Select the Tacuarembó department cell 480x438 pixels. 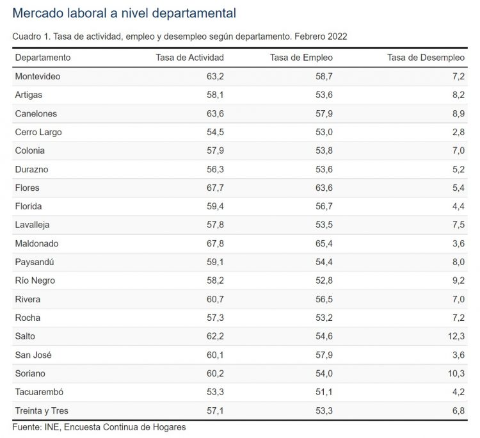(40, 392)
